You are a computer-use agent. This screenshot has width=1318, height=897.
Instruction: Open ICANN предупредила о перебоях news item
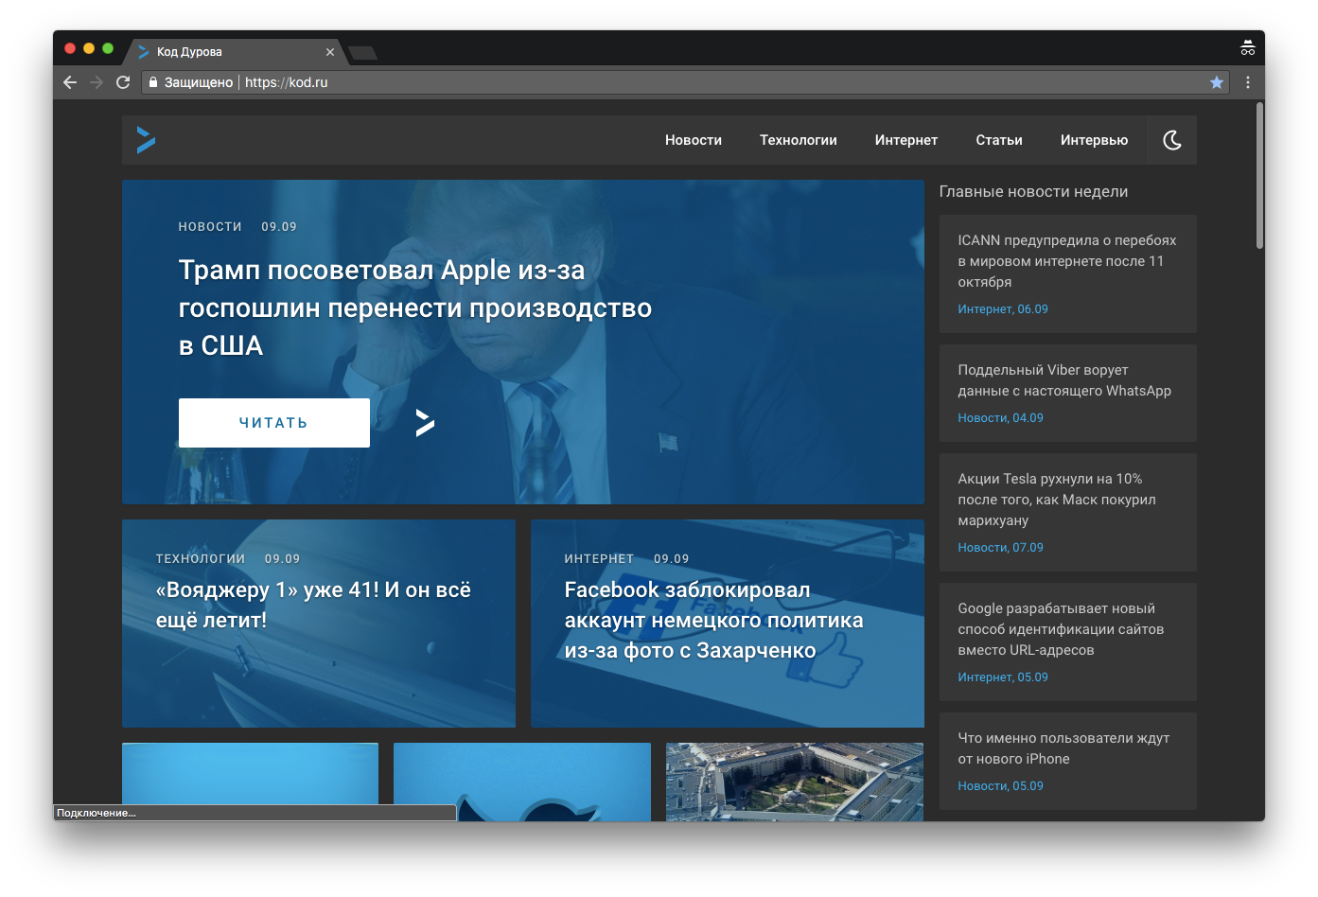pyautogui.click(x=1067, y=261)
